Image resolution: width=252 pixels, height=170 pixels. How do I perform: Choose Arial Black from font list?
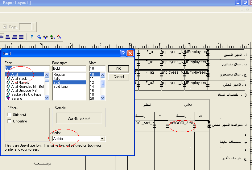click(19, 79)
